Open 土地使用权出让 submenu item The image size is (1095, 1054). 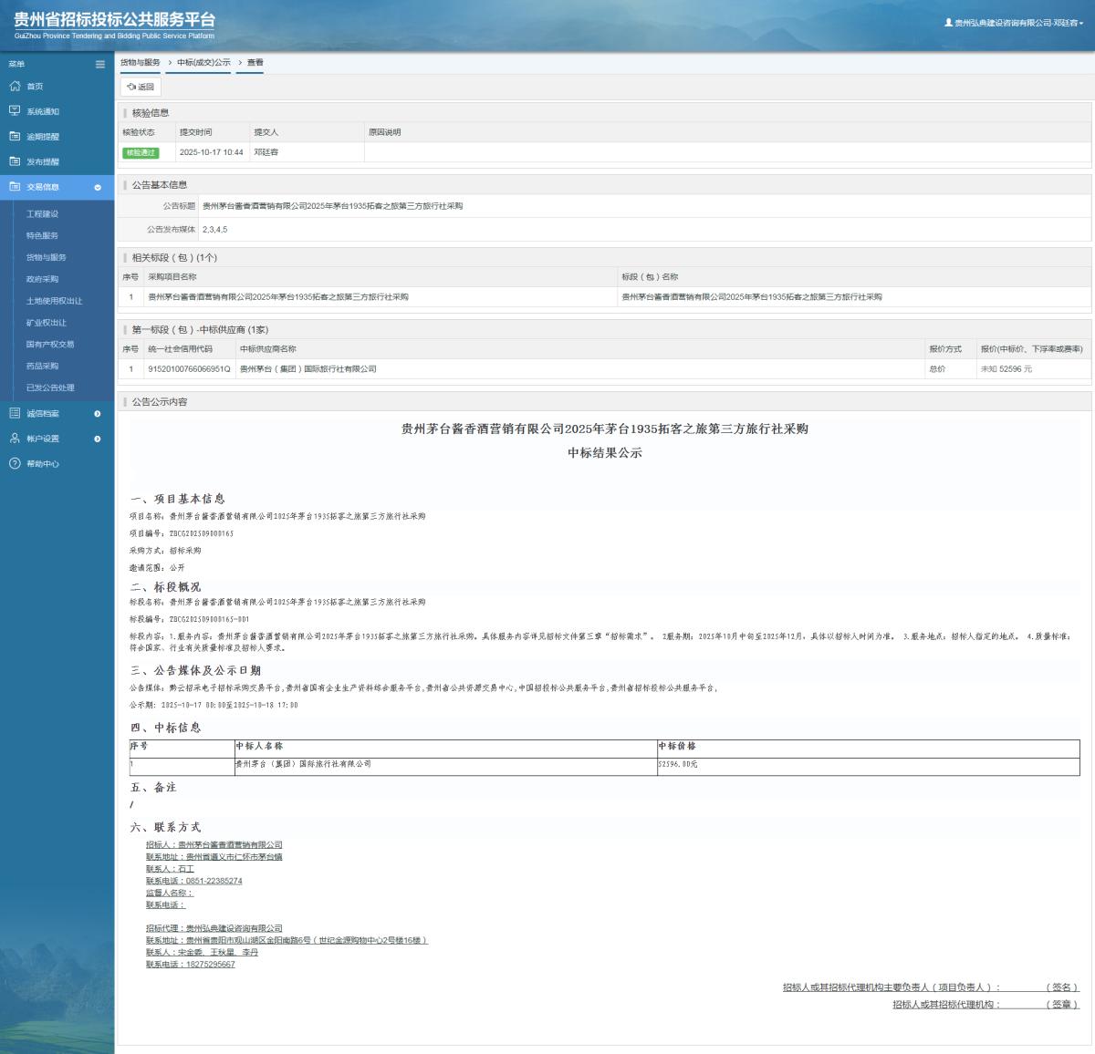tap(54, 301)
